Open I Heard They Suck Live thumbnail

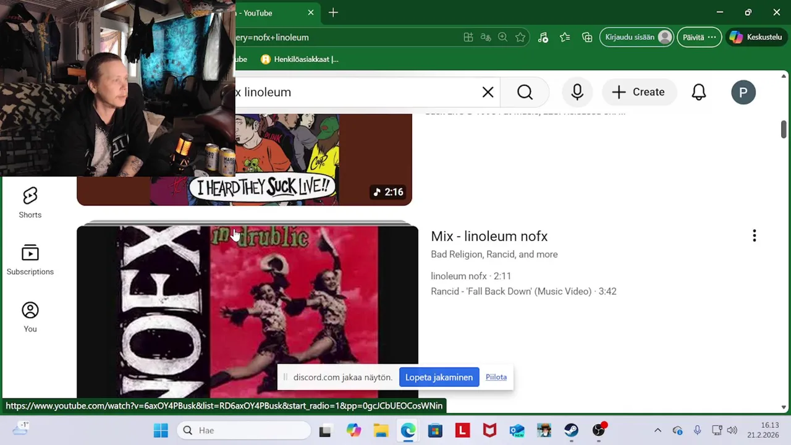point(244,159)
